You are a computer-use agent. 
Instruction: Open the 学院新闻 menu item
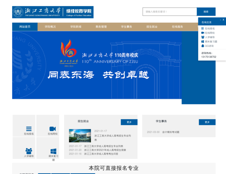(76, 27)
